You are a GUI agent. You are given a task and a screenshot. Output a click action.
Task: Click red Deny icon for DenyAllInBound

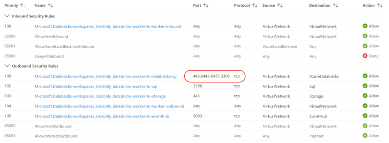click(365, 56)
